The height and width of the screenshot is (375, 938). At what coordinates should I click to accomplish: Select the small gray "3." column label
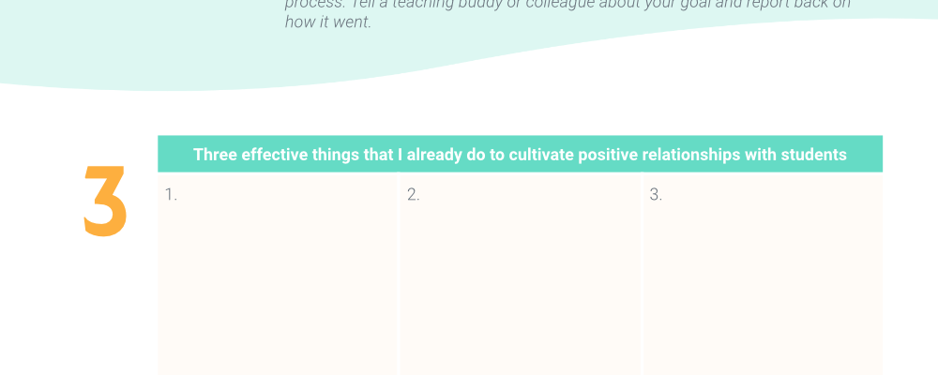(x=656, y=194)
